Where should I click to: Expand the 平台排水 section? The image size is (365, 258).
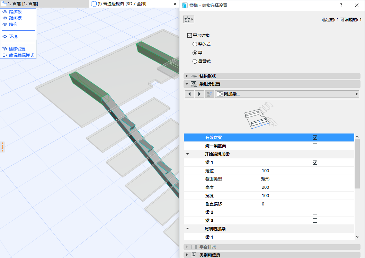pyautogui.click(x=187, y=247)
